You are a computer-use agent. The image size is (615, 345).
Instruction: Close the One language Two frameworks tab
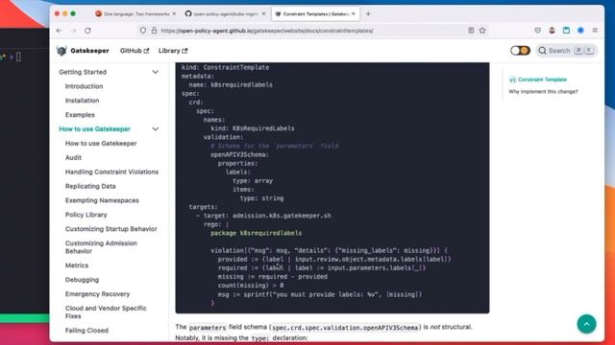pyautogui.click(x=174, y=13)
